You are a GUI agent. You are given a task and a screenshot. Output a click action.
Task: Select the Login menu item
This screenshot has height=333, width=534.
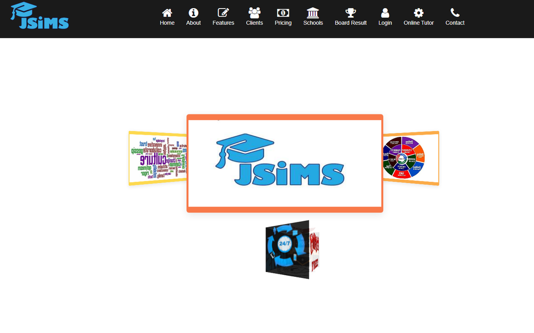point(385,16)
